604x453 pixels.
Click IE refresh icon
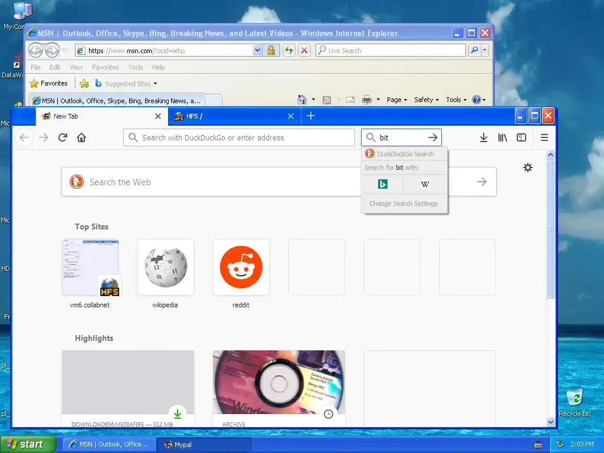(x=289, y=50)
